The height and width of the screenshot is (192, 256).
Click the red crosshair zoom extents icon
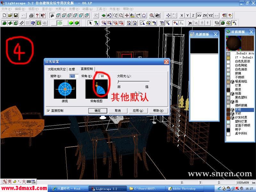[152, 15]
